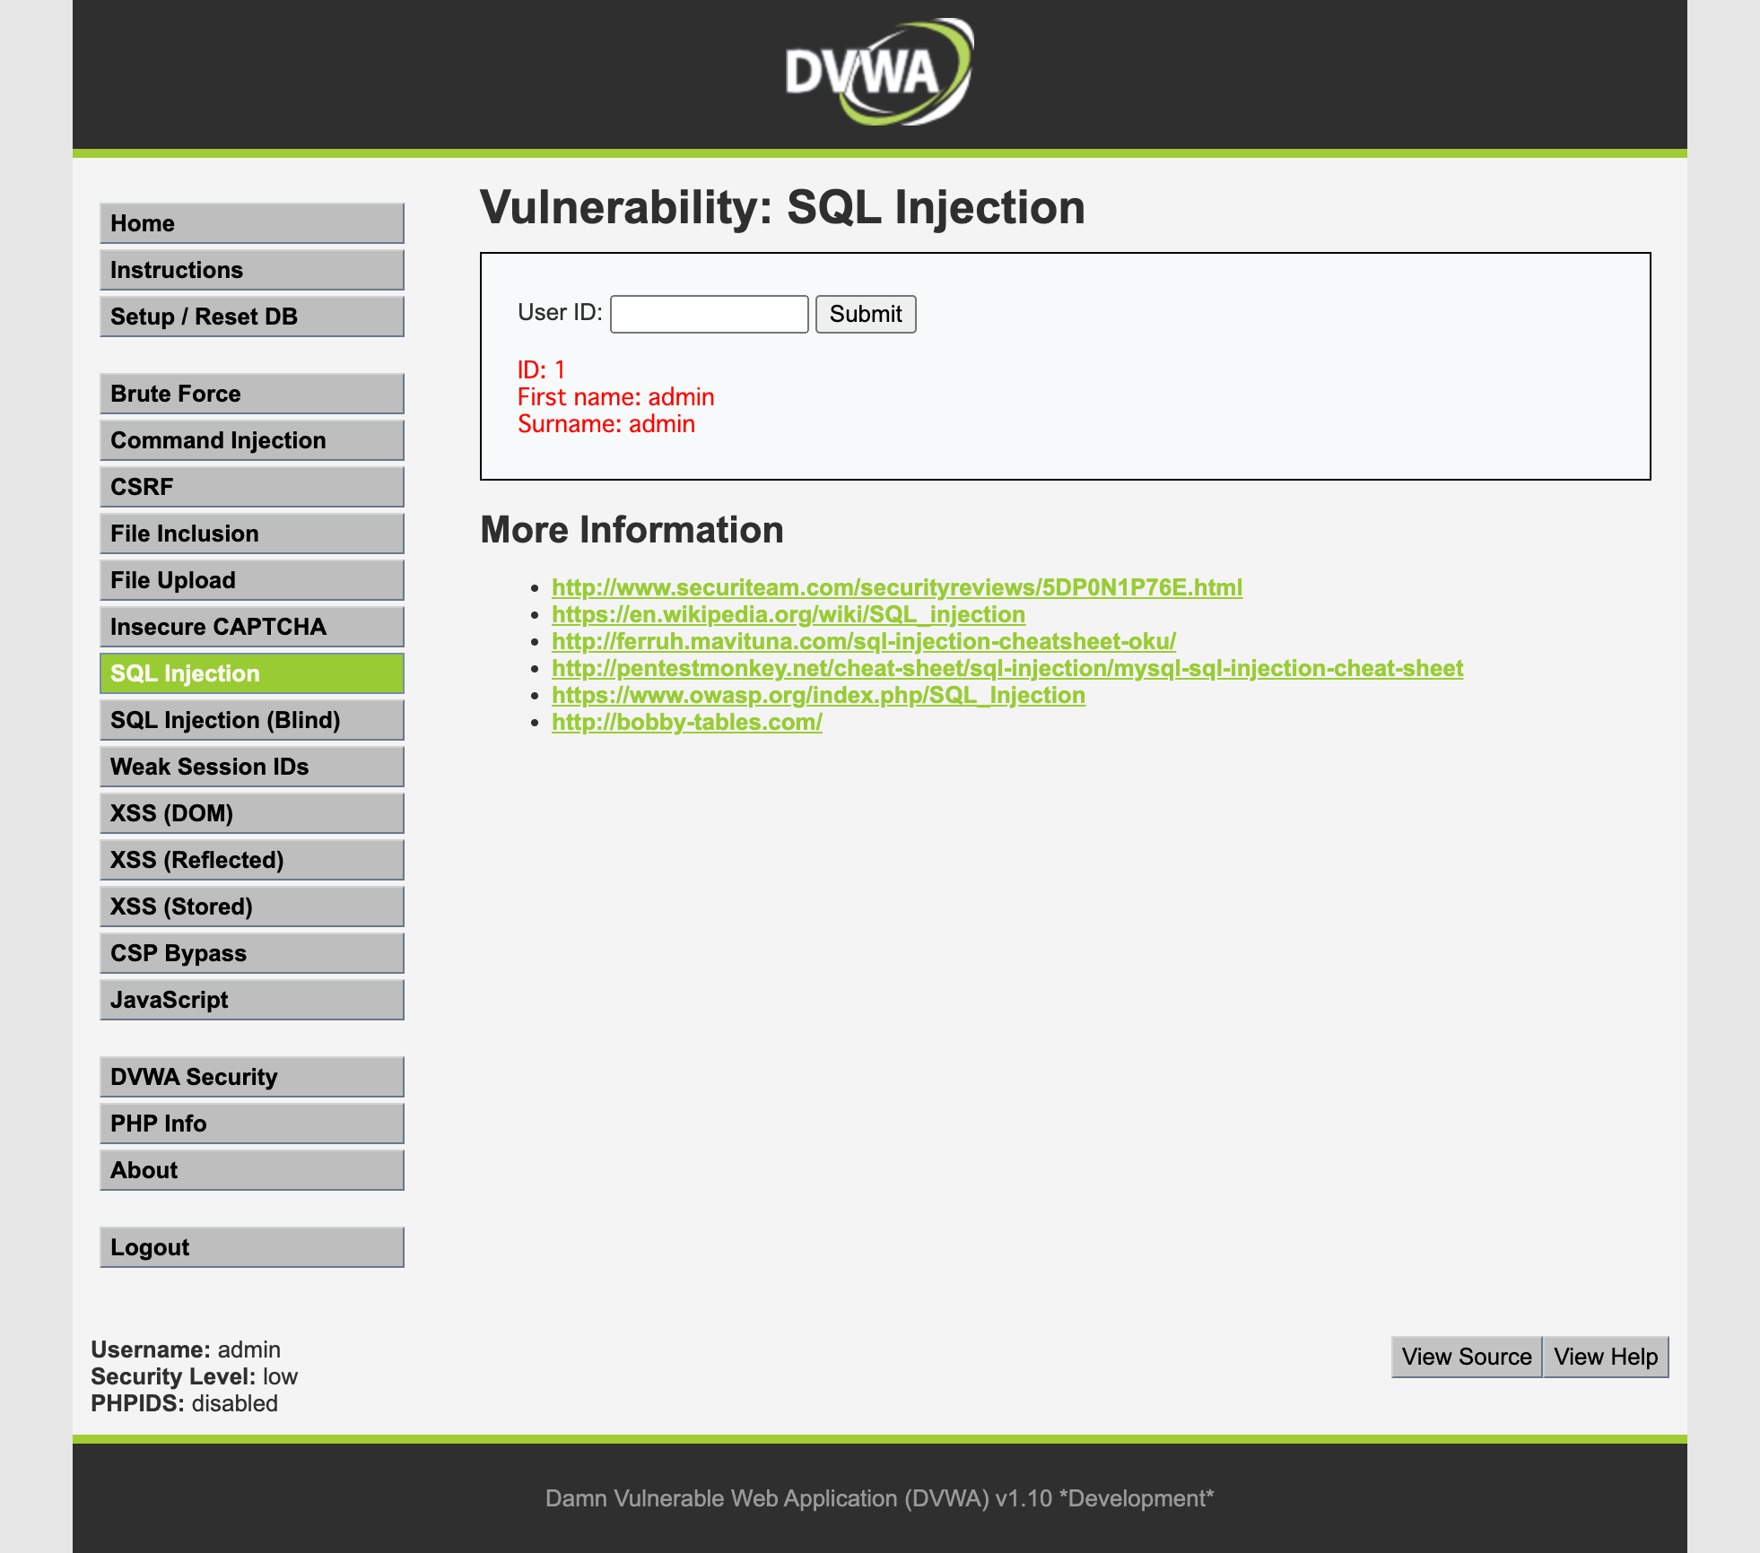Open the JavaScript vulnerability page
The height and width of the screenshot is (1553, 1760).
coord(252,1000)
